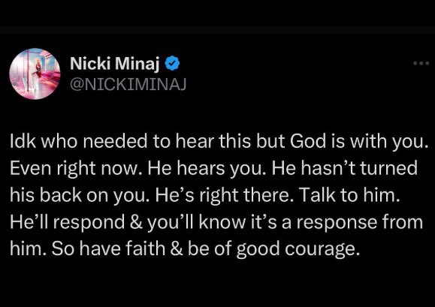This screenshot has height=307, width=435.
Task: Click the sentence "He's right there."
Action: click(223, 196)
